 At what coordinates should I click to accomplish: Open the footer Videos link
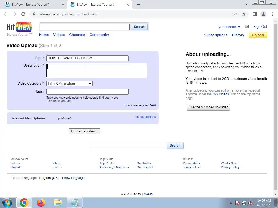(15, 163)
